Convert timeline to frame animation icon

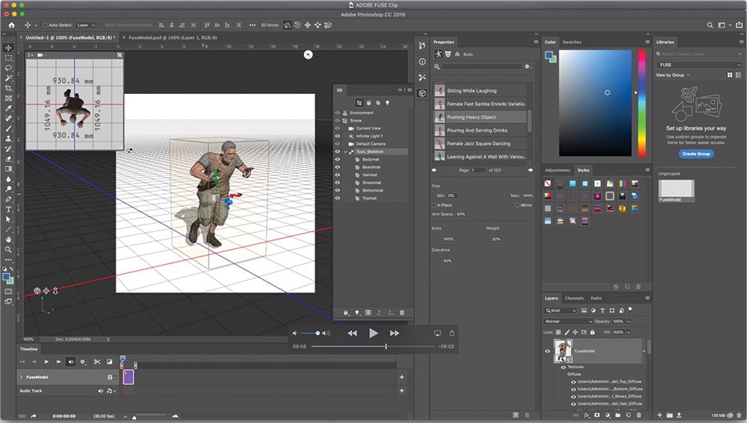22,416
